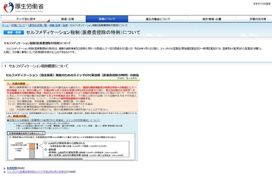
Task: Click 分野別の政策一覧 breadcrumb link
Action: 37,25
